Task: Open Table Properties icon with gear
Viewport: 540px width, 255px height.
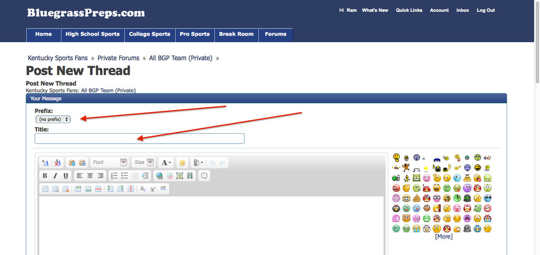Action: pos(56,189)
